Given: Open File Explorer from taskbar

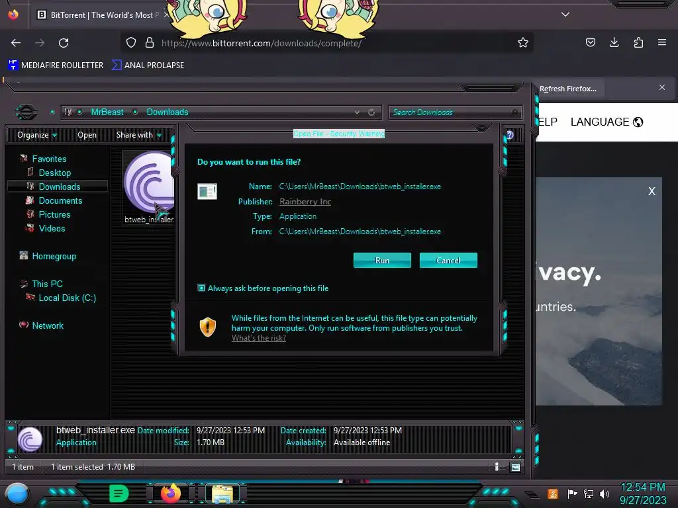Looking at the screenshot, I should (x=222, y=493).
